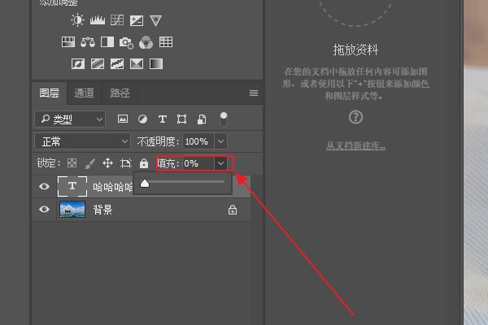Filter layers by adjustment layers
488x325 pixels.
[142, 119]
